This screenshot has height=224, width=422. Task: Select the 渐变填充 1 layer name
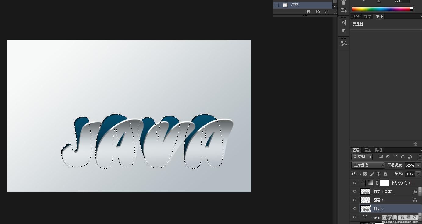[x=403, y=183]
